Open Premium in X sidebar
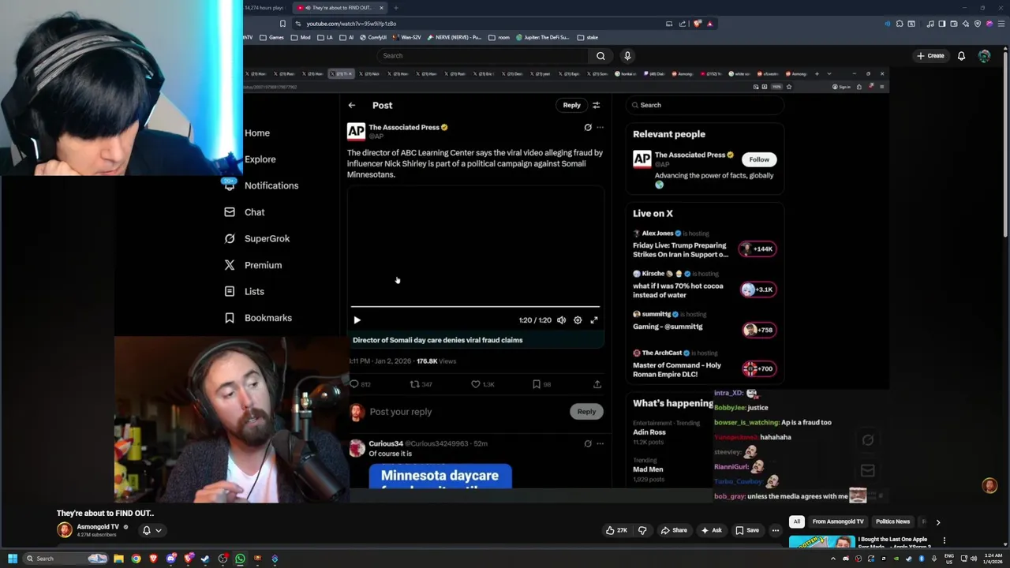1010x568 pixels. (253, 265)
